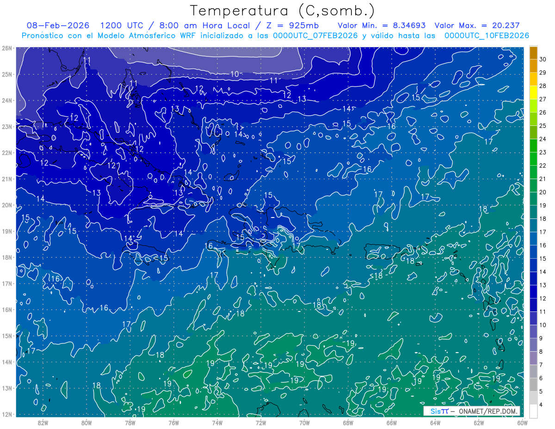Pick the dark orange swatch at the legend top

pos(533,53)
